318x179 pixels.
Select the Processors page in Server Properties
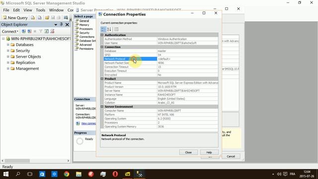(86, 29)
